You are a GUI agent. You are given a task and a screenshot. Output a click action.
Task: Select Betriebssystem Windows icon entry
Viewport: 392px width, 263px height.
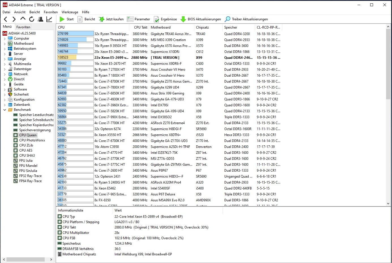tap(10, 49)
